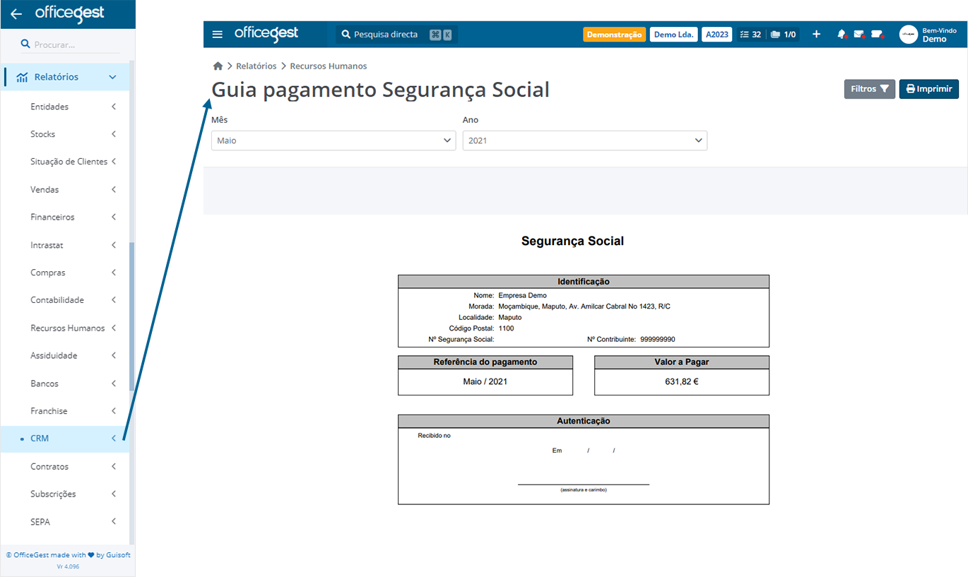The image size is (968, 577).
Task: Click the Imprimir print button
Action: point(928,89)
